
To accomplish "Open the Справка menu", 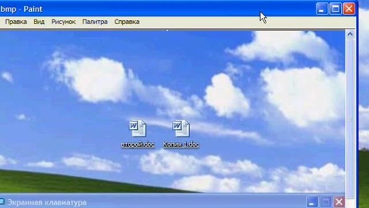I will [127, 22].
